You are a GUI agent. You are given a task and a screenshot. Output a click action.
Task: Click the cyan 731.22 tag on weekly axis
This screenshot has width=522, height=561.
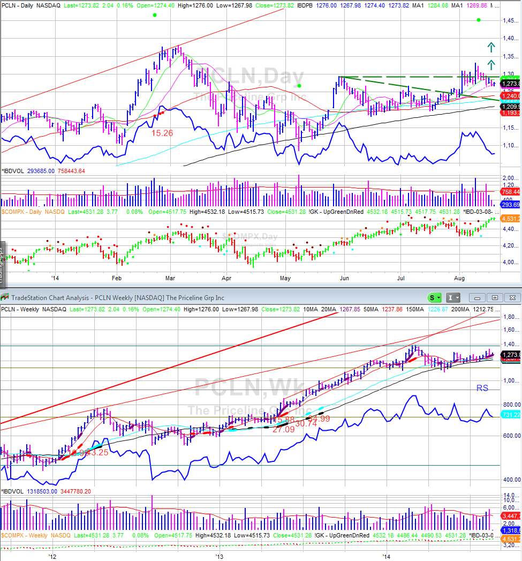click(x=511, y=415)
